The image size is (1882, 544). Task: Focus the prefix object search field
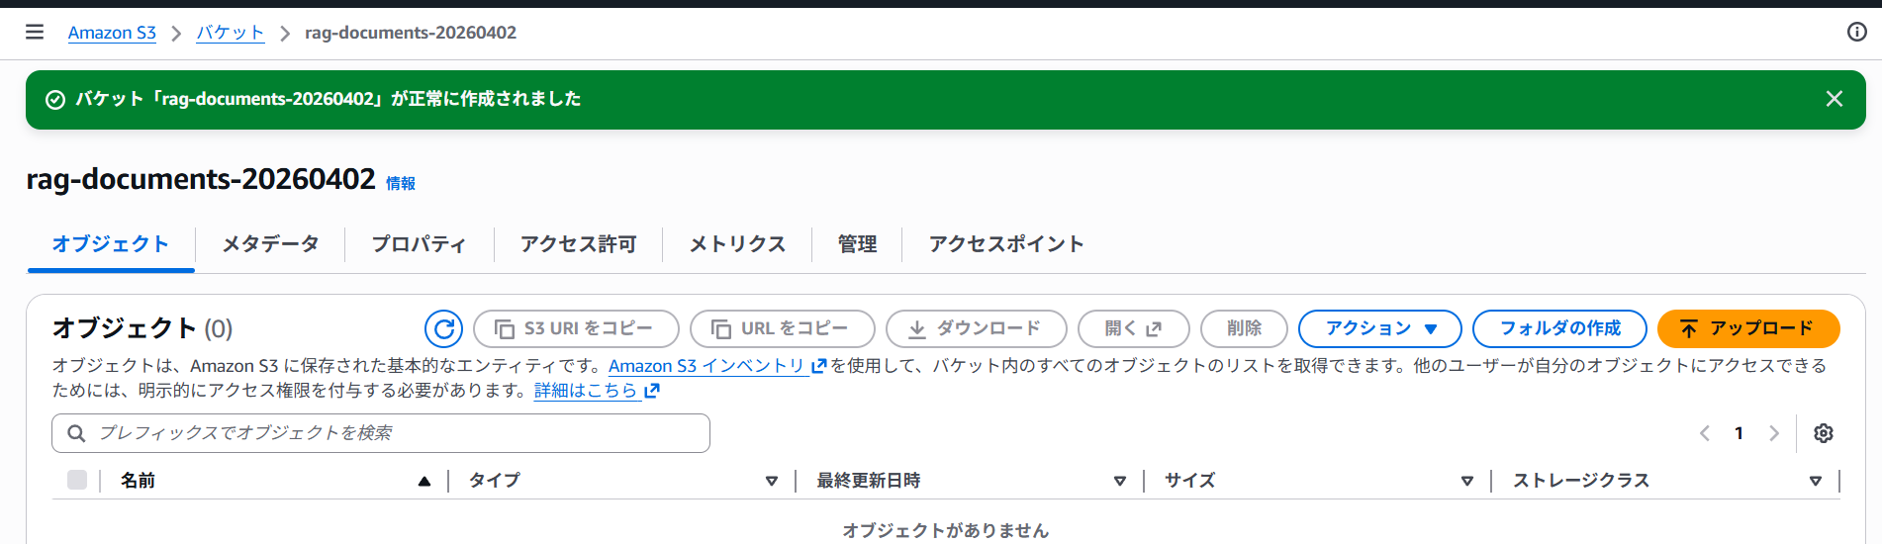pyautogui.click(x=381, y=433)
